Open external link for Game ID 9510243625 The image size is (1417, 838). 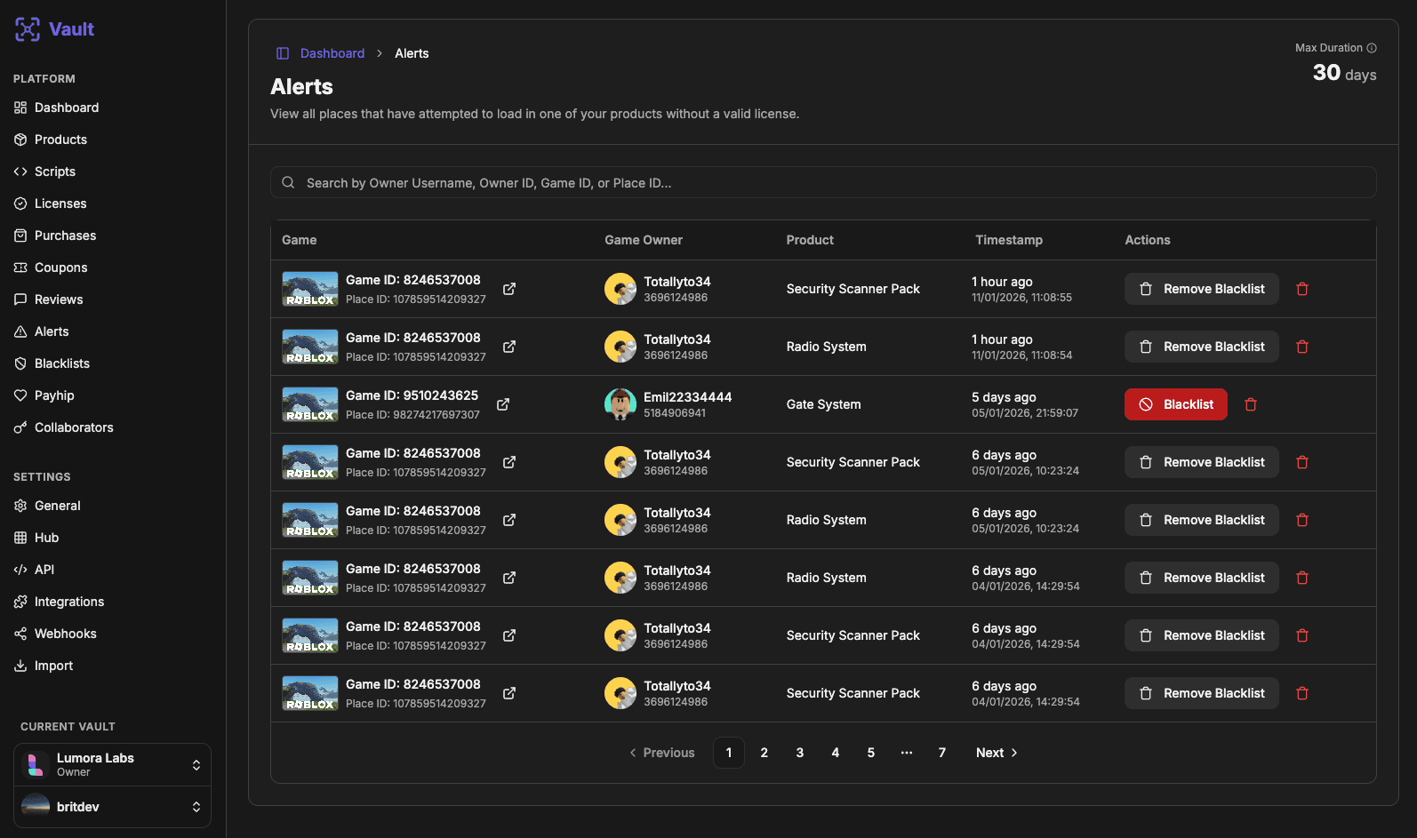503,404
